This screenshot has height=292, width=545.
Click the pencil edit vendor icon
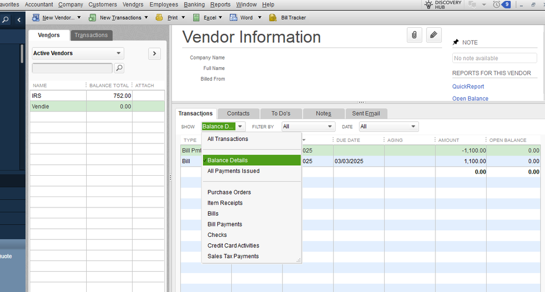[x=434, y=35]
